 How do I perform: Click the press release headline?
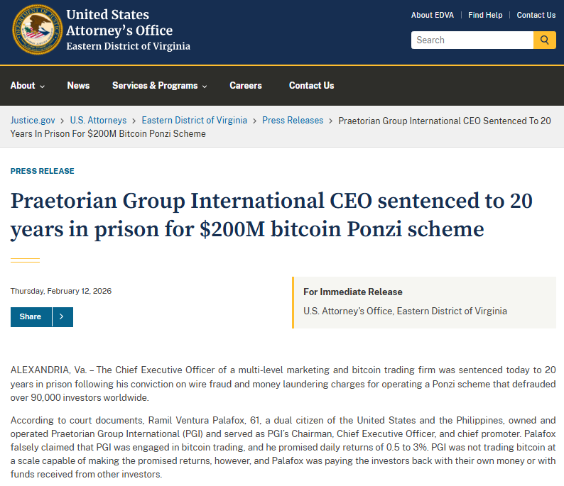point(271,215)
